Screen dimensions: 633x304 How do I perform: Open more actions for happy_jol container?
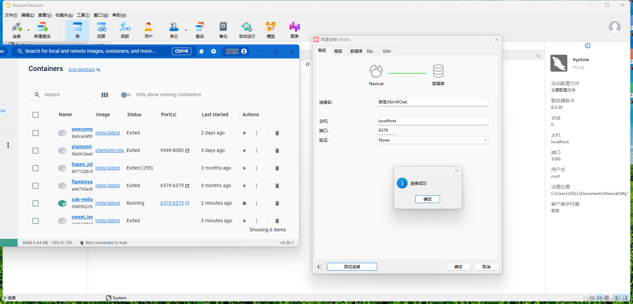[x=257, y=168]
